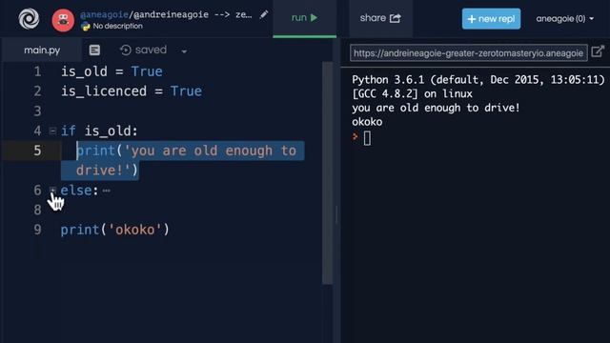This screenshot has height=343, width=610.
Task: Click 'okoko' console output line
Action: 367,122
